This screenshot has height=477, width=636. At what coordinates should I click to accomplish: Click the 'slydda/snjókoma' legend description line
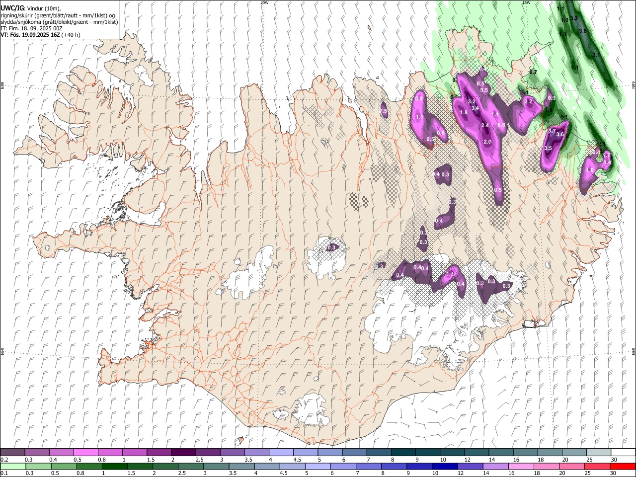pos(59,22)
